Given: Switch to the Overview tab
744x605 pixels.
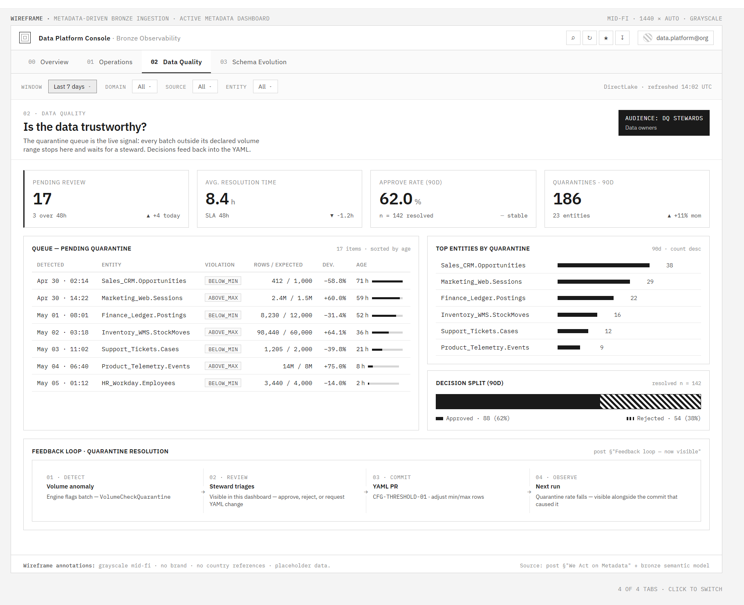Looking at the screenshot, I should tap(48, 62).
